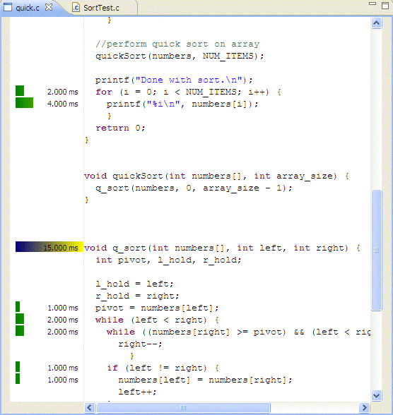Click the printf("Done with sort.\n") line
The height and width of the screenshot is (415, 393).
tap(174, 80)
